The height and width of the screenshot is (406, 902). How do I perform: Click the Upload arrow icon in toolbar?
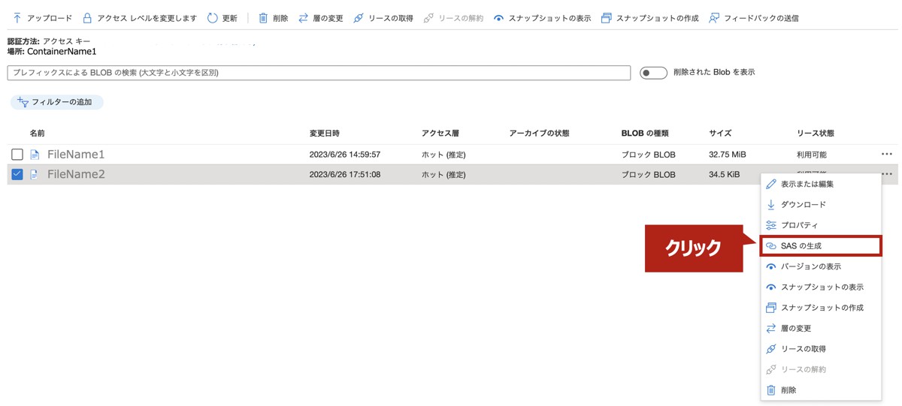17,18
